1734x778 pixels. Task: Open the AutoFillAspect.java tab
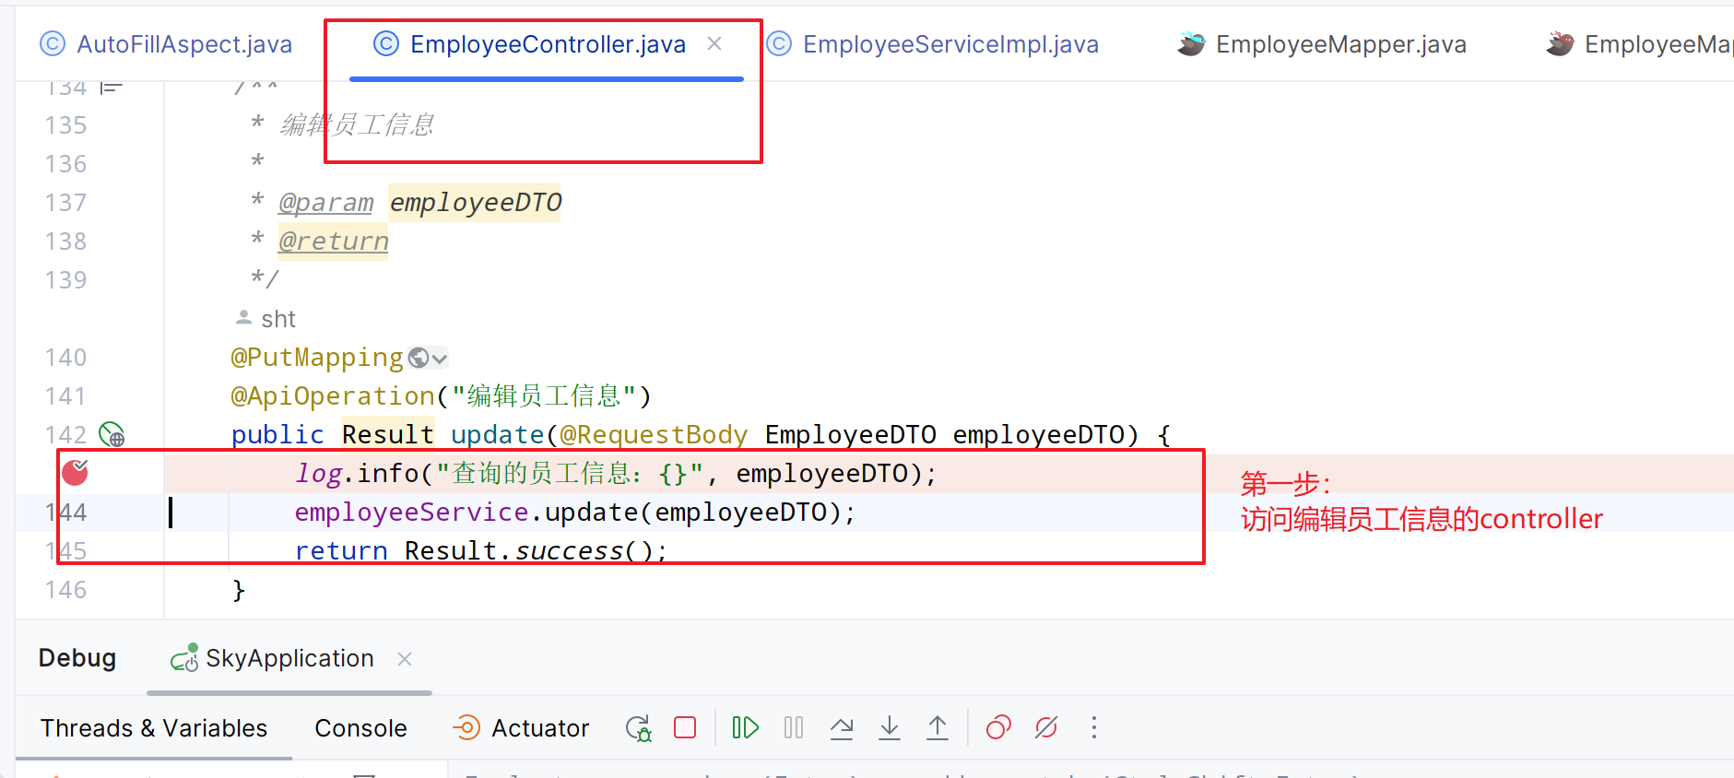(x=166, y=44)
